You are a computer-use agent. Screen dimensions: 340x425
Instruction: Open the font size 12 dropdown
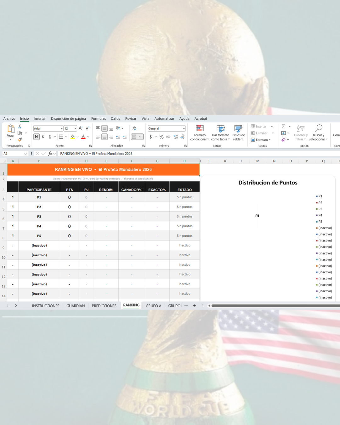pos(75,128)
